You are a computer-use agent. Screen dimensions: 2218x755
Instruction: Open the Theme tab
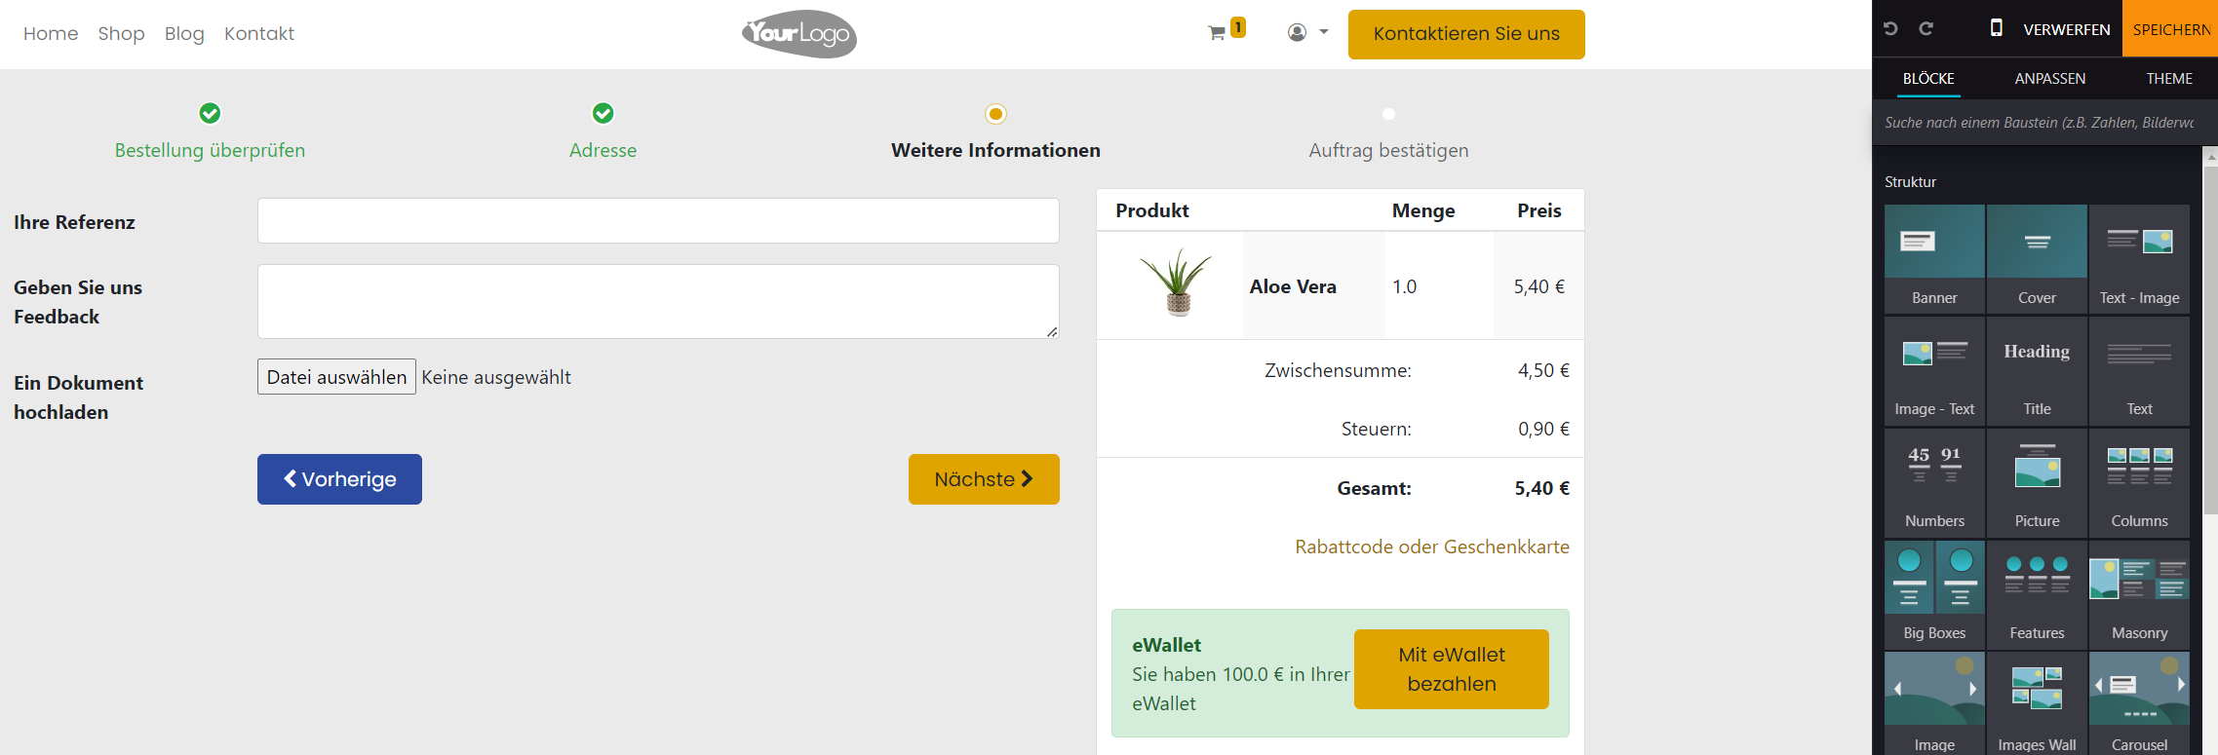2168,79
